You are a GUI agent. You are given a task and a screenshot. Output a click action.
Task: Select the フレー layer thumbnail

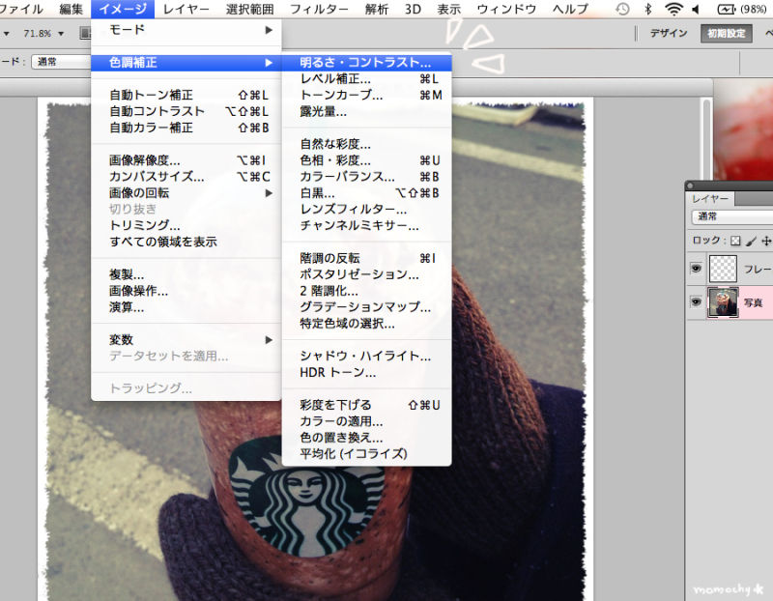tap(723, 269)
